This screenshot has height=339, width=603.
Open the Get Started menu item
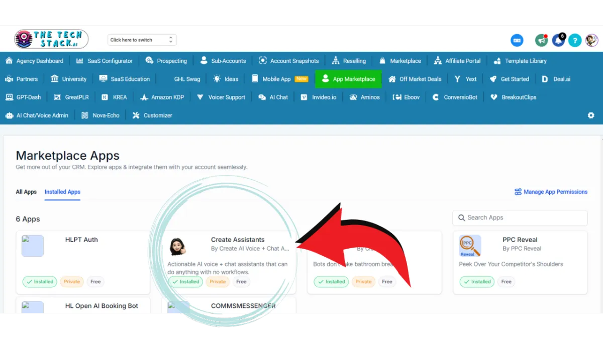point(509,79)
